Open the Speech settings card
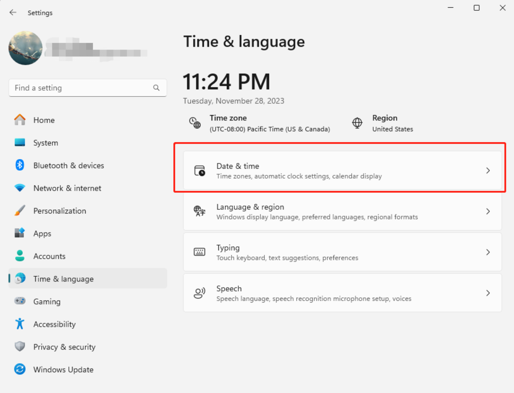This screenshot has width=514, height=393. pyautogui.click(x=342, y=293)
